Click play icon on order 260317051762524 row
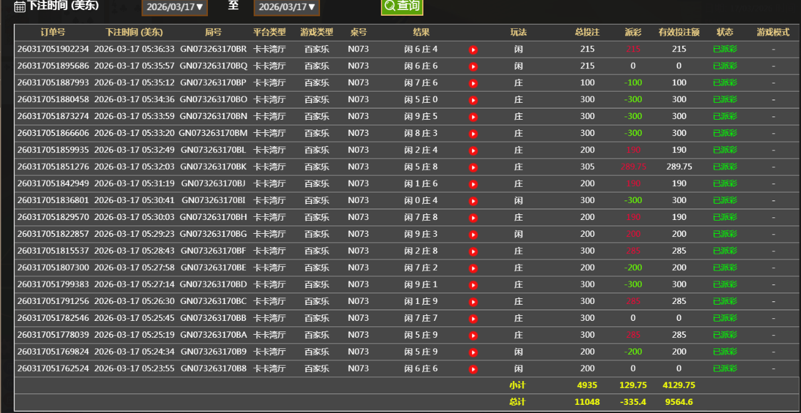Image resolution: width=801 pixels, height=413 pixels. tap(473, 369)
